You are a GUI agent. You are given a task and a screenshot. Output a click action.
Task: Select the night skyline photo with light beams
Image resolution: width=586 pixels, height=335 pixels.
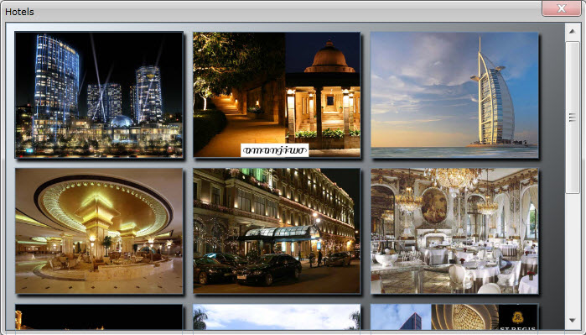coord(99,95)
